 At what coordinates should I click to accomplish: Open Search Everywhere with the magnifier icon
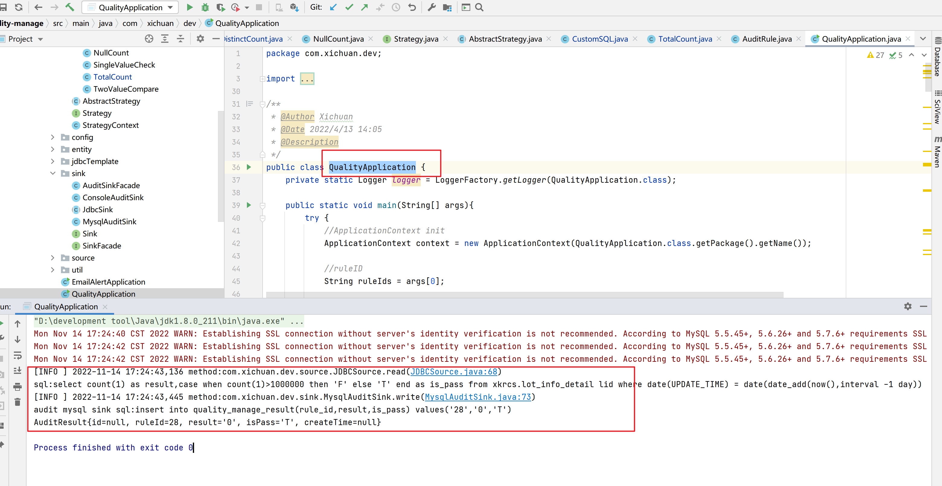pyautogui.click(x=479, y=7)
